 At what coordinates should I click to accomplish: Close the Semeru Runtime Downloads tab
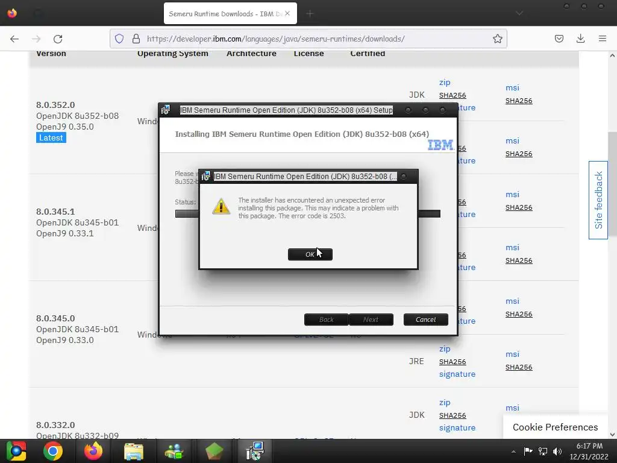click(x=287, y=13)
